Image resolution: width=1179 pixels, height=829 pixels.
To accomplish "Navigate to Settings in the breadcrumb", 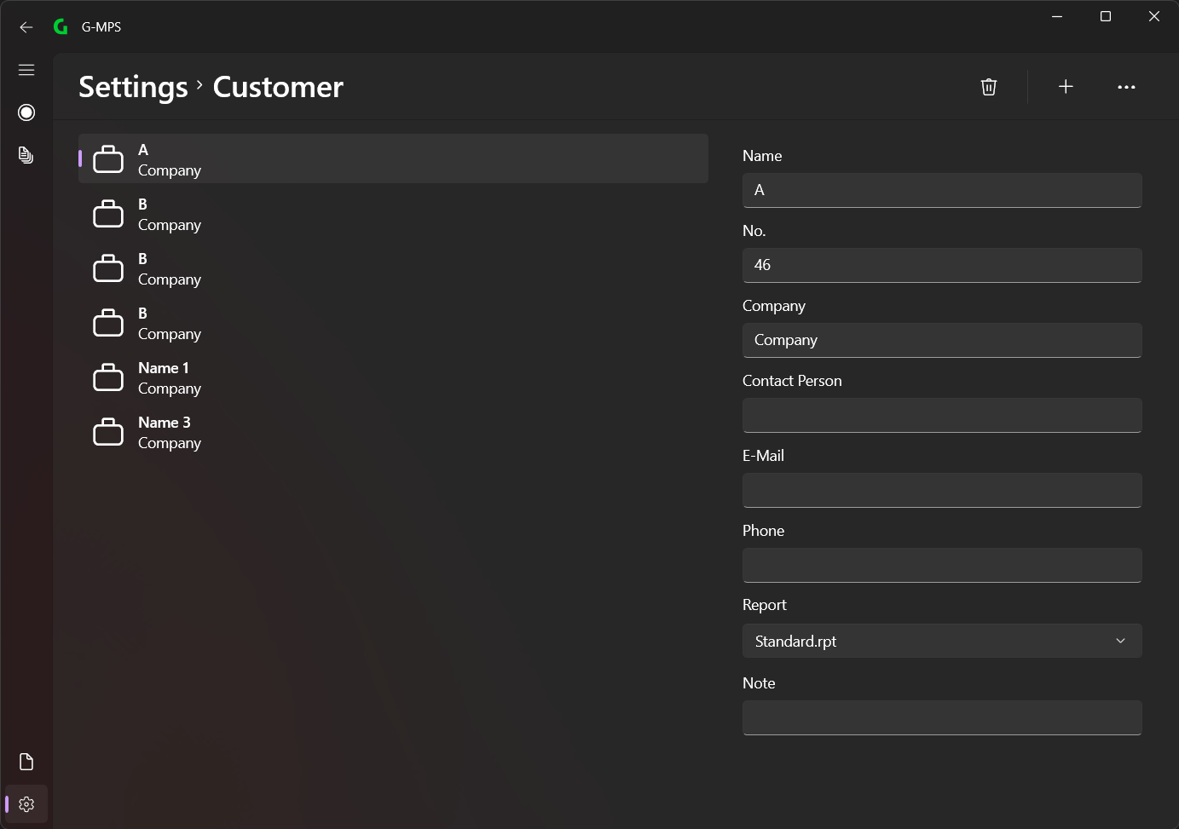I will click(133, 87).
